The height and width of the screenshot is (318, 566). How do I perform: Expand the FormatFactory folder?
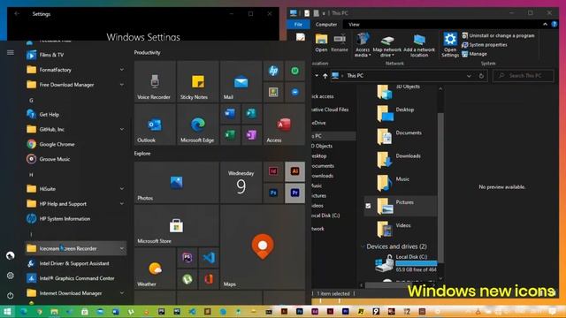pos(122,70)
